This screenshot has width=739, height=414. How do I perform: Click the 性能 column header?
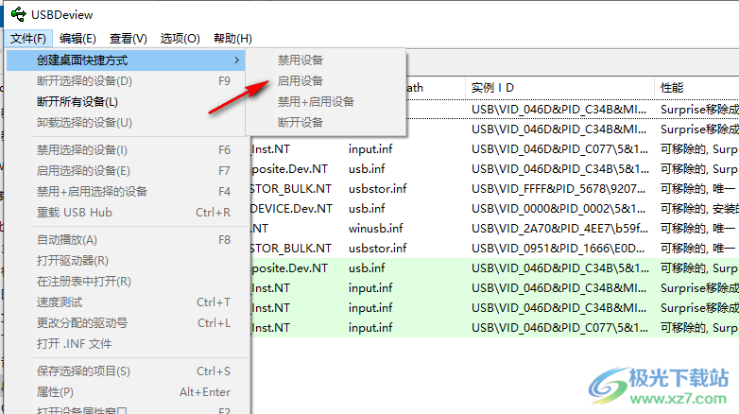coord(696,88)
